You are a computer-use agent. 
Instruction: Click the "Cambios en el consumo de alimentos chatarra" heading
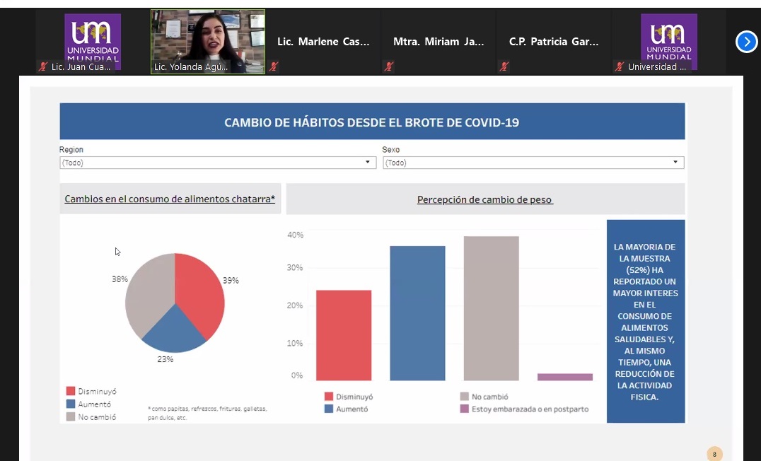coord(170,199)
